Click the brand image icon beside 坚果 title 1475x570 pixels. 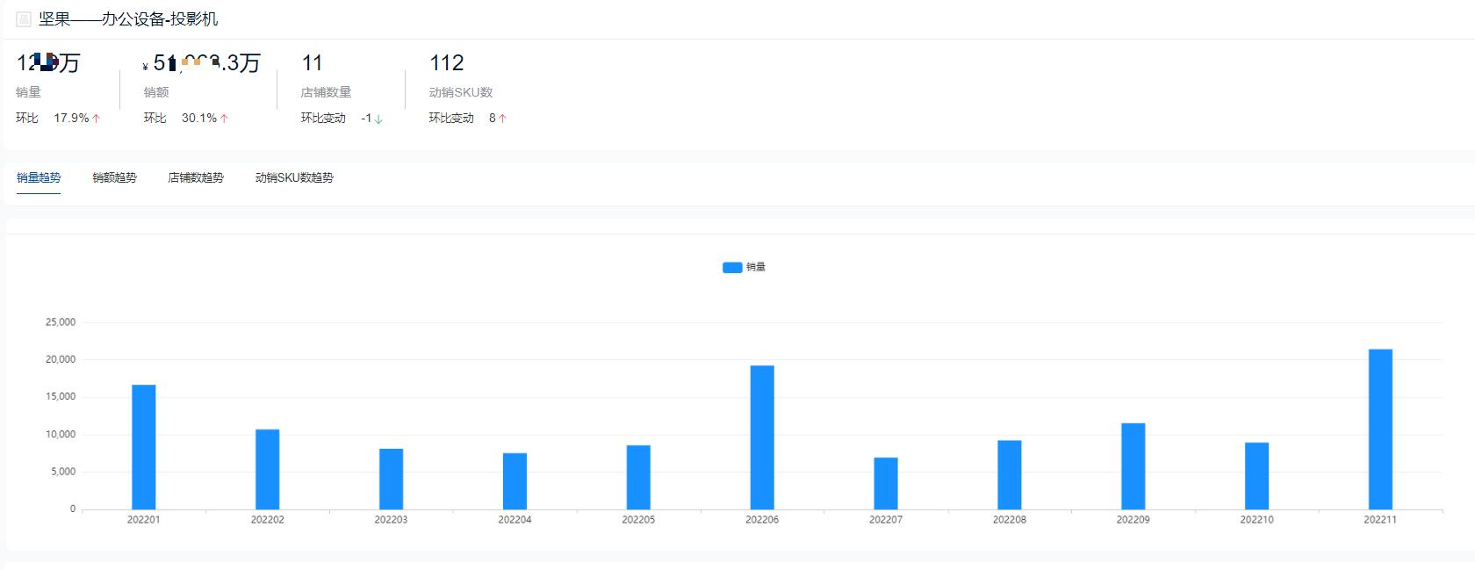coord(24,19)
